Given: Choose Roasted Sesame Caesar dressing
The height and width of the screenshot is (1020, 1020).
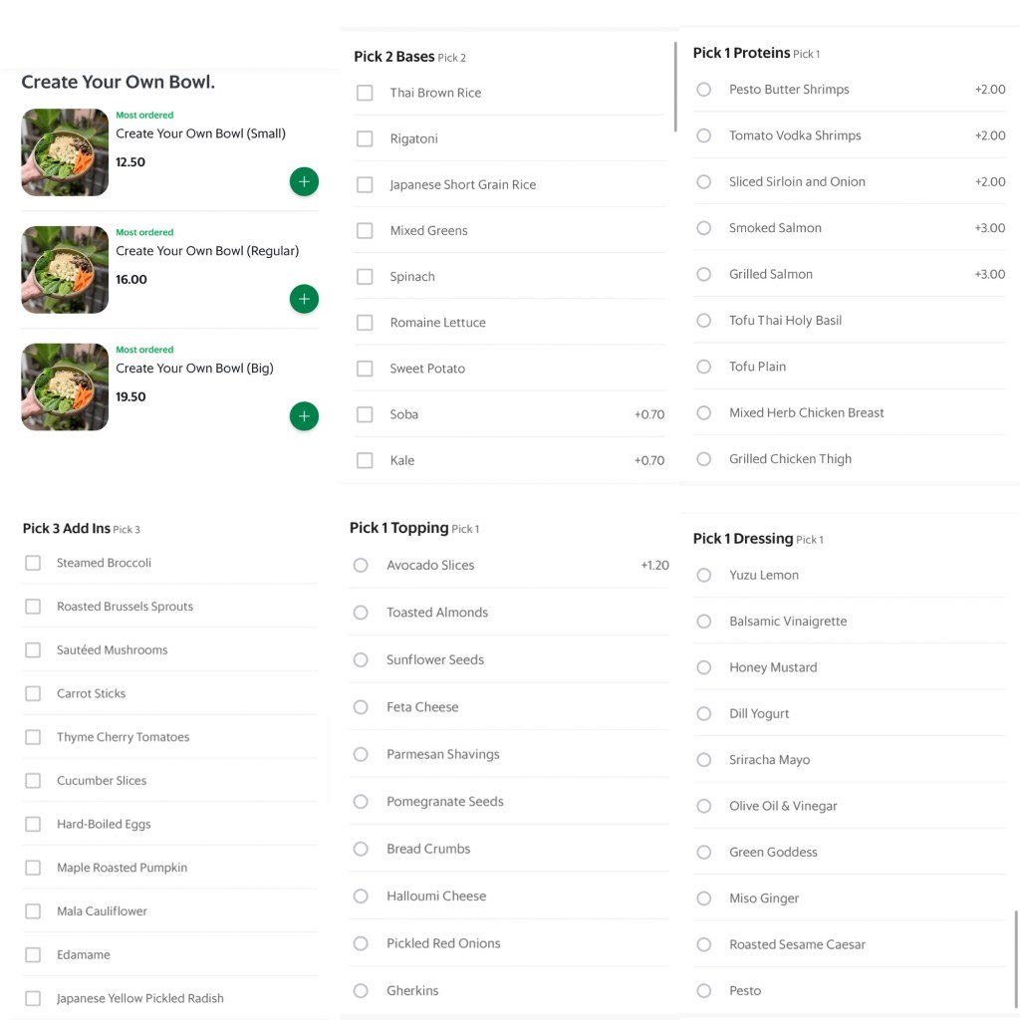Looking at the screenshot, I should 704,944.
